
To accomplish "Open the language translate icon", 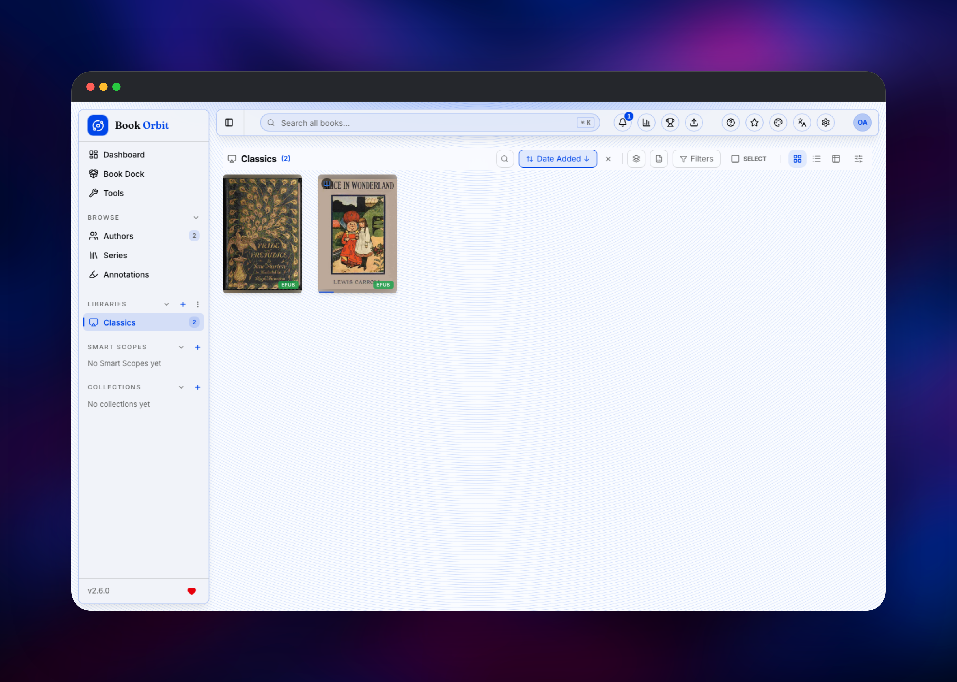I will (802, 123).
